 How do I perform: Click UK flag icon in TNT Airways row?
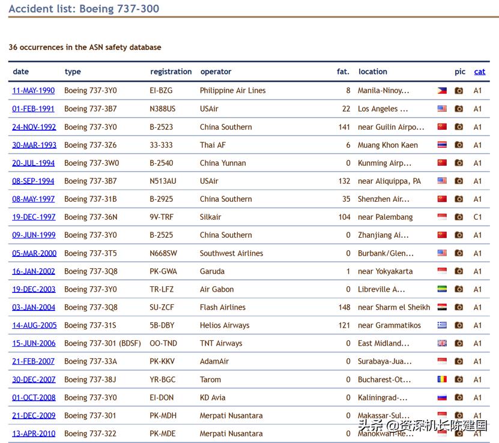(442, 343)
